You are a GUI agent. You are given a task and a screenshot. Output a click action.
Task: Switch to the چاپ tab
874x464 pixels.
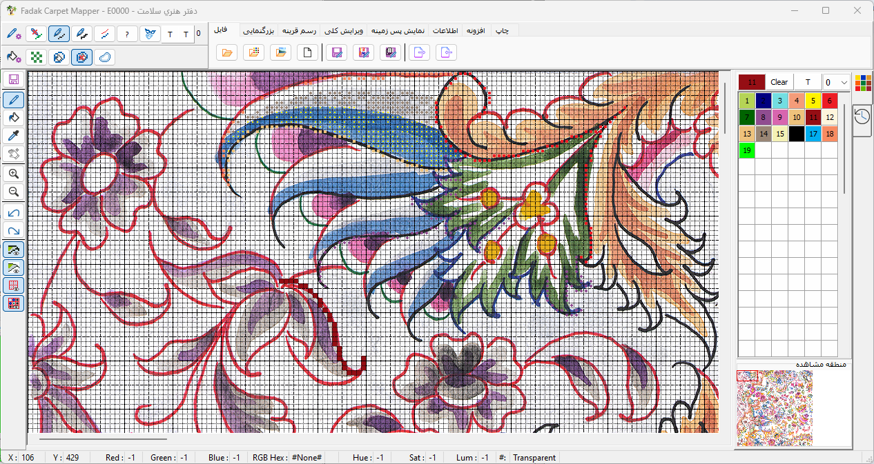click(503, 30)
